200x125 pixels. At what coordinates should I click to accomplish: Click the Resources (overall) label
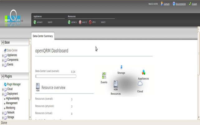pos(44,99)
